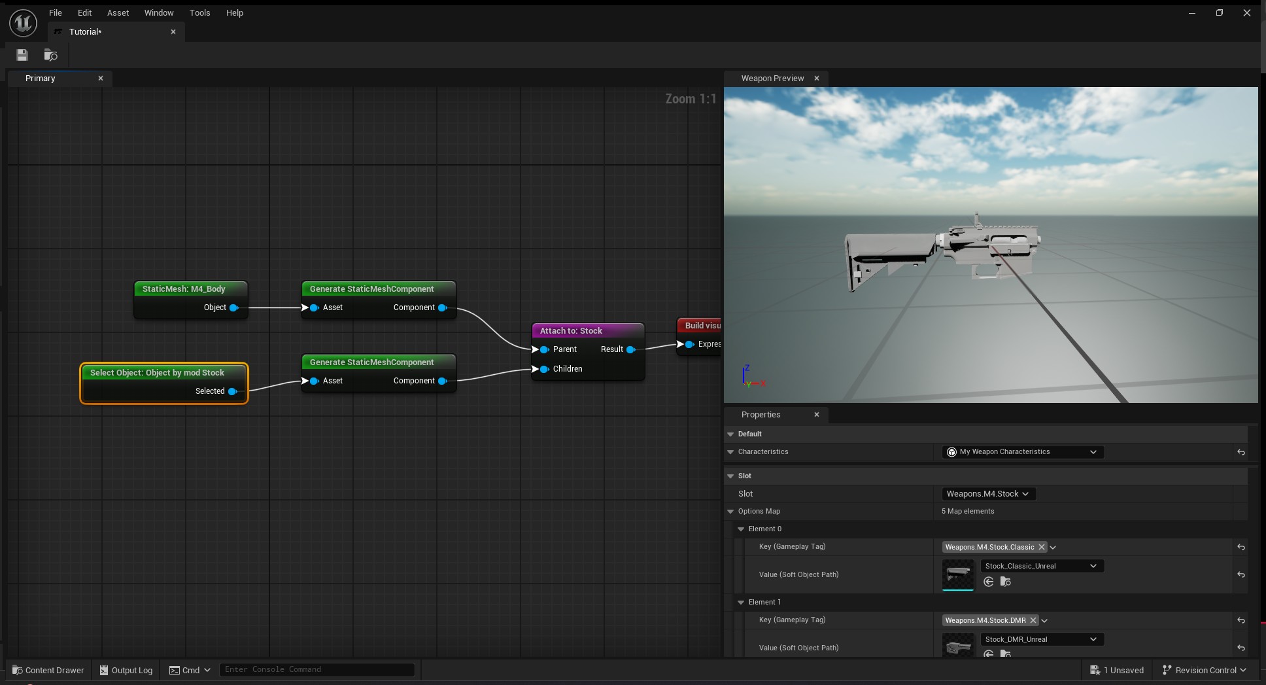Image resolution: width=1266 pixels, height=685 pixels.
Task: Click the Component output pin of the lower Generate StaticMeshComponent node
Action: [x=443, y=381]
